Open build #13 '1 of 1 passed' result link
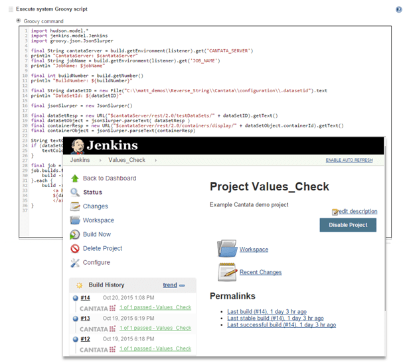 click(x=155, y=328)
